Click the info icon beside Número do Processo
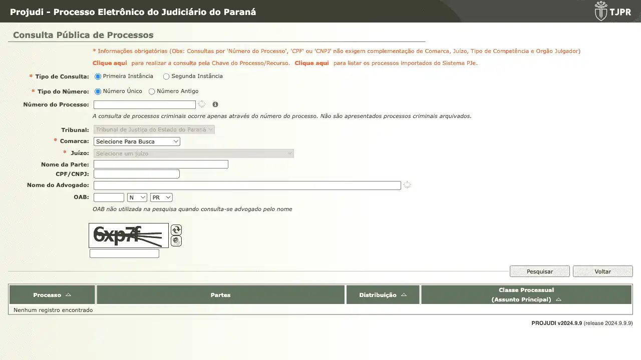641x360 pixels. tap(215, 104)
